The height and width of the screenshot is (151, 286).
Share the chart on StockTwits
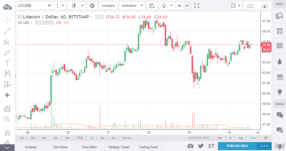click(x=211, y=146)
